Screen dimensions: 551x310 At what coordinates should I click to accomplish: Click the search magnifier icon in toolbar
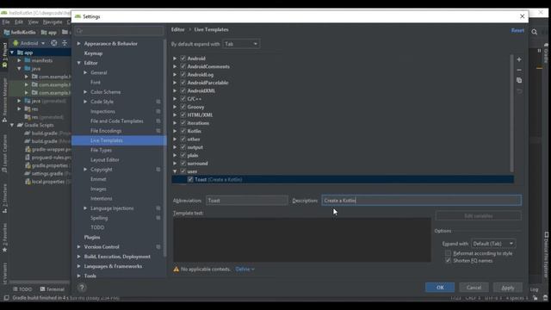(534, 32)
